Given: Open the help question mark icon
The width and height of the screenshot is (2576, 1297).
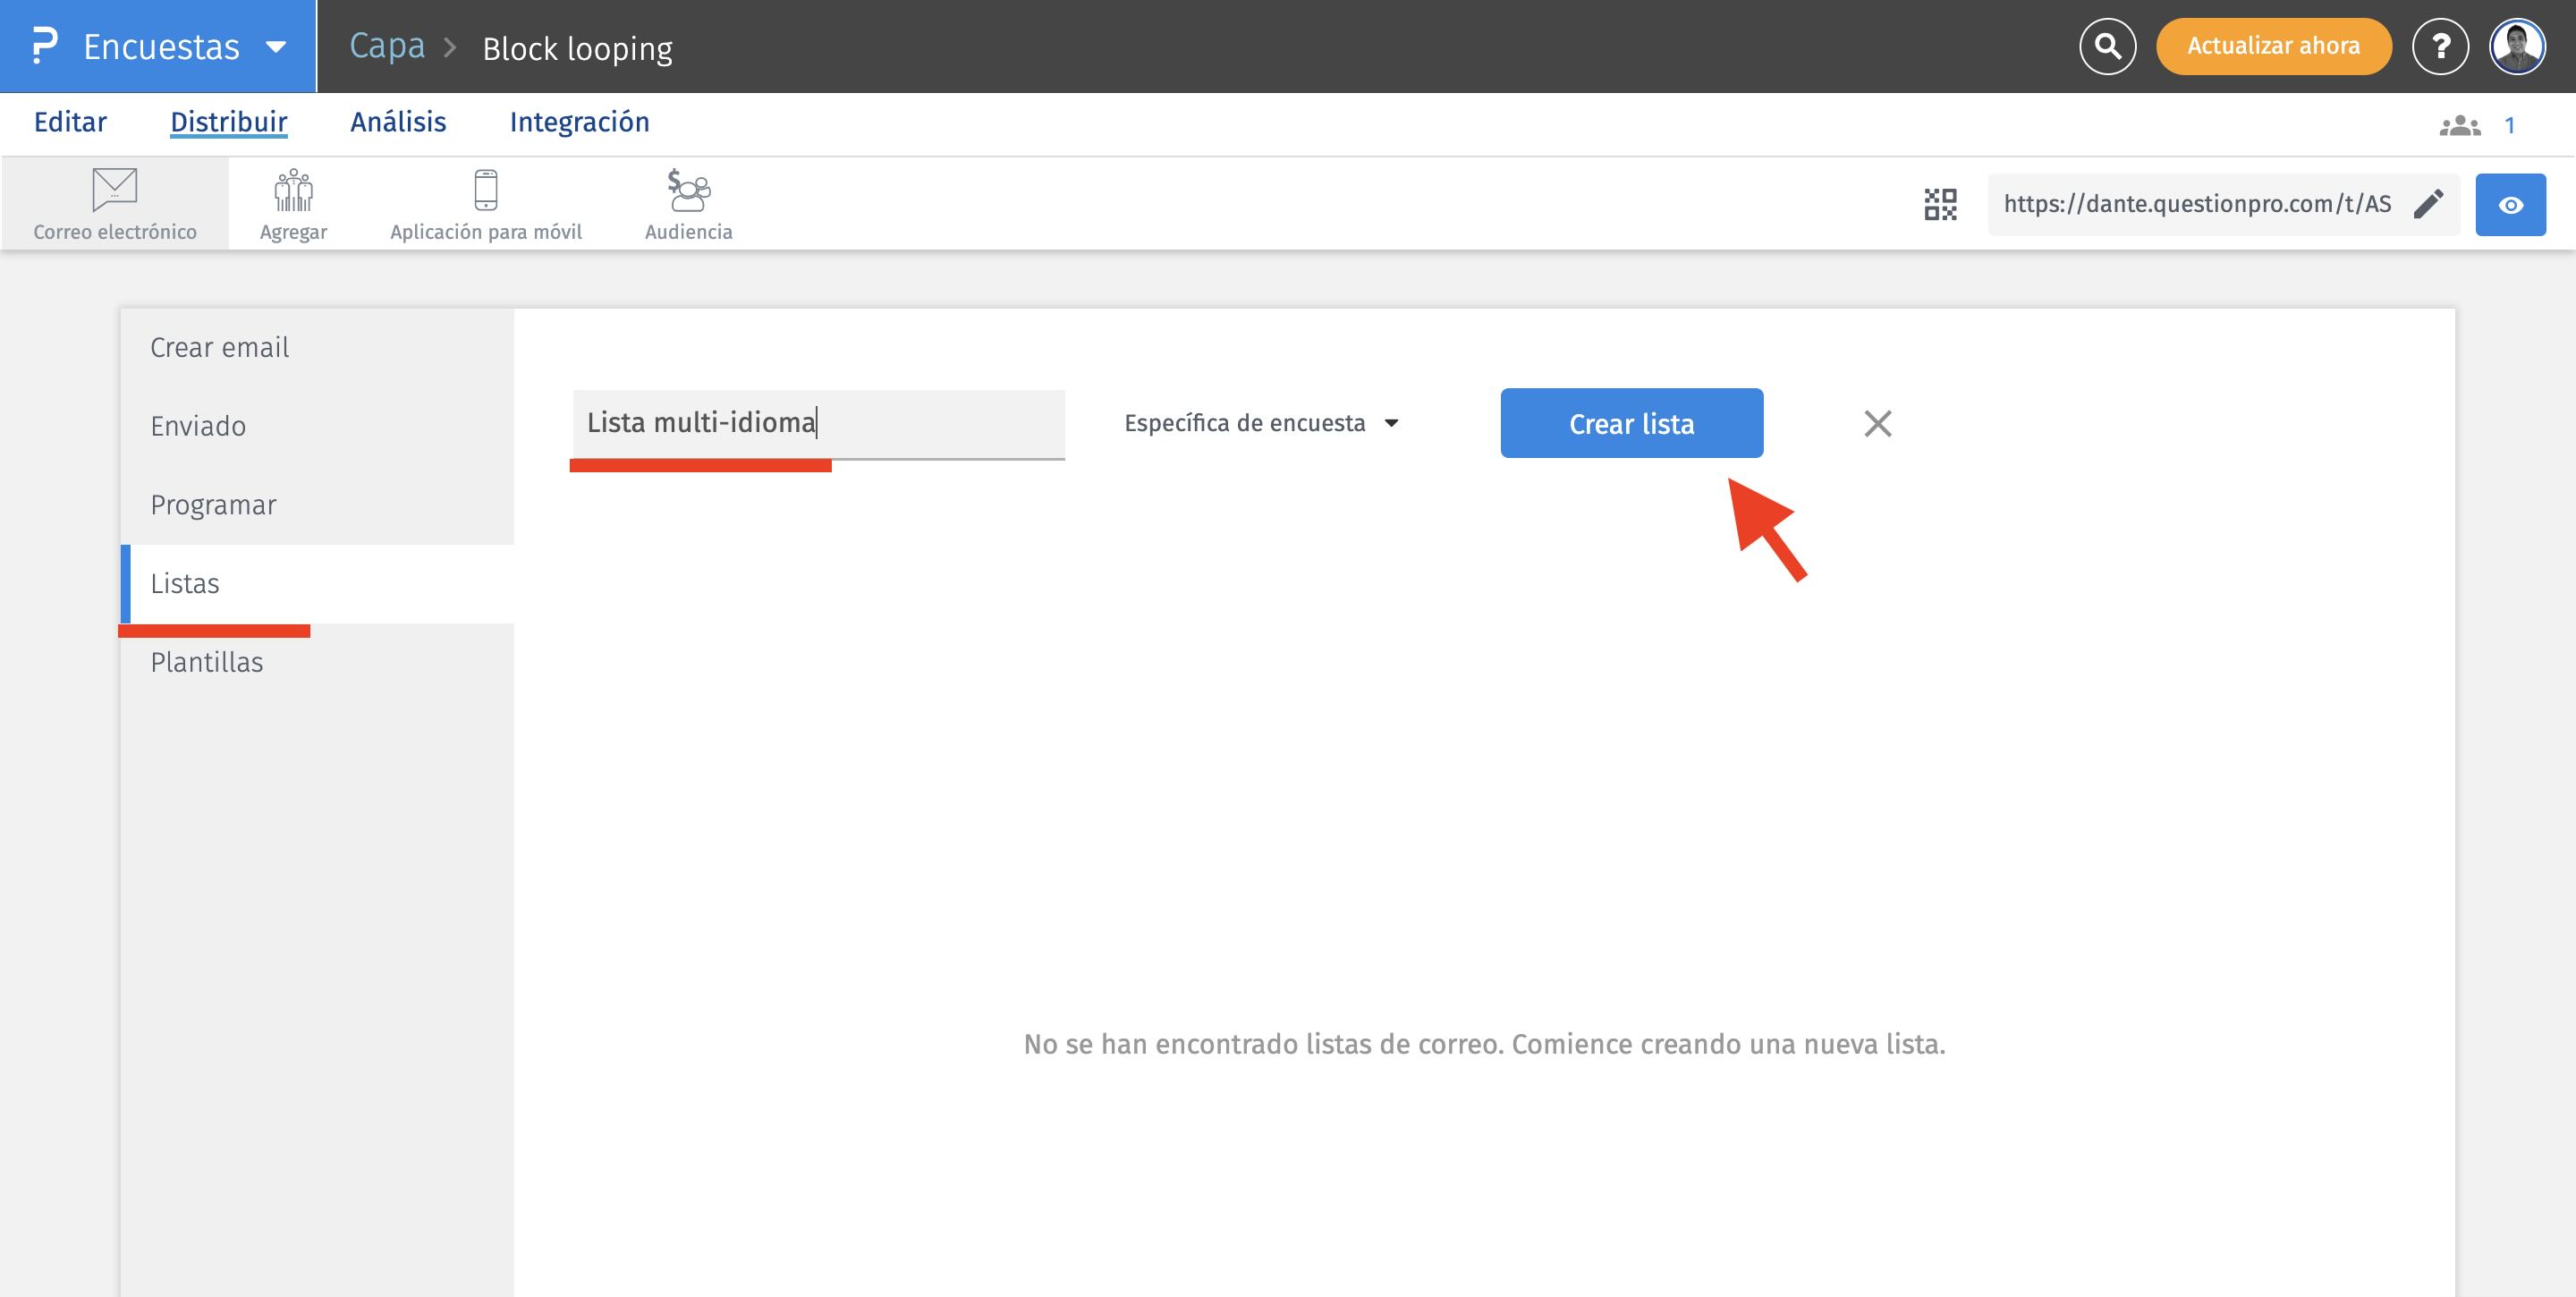Looking at the screenshot, I should pyautogui.click(x=2440, y=46).
